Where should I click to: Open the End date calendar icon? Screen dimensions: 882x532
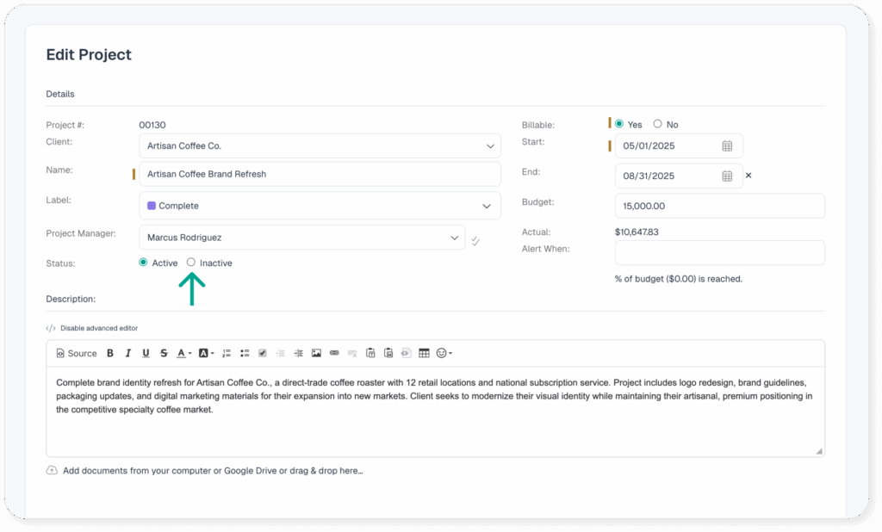727,176
